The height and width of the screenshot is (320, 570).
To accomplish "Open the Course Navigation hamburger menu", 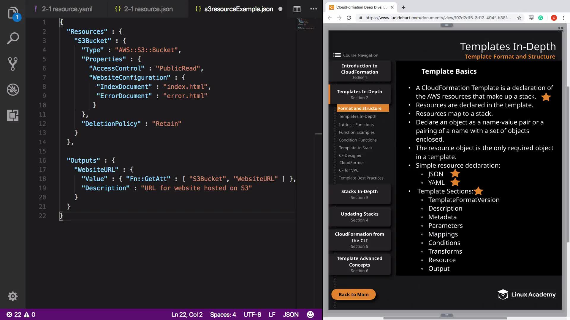I will pyautogui.click(x=337, y=55).
